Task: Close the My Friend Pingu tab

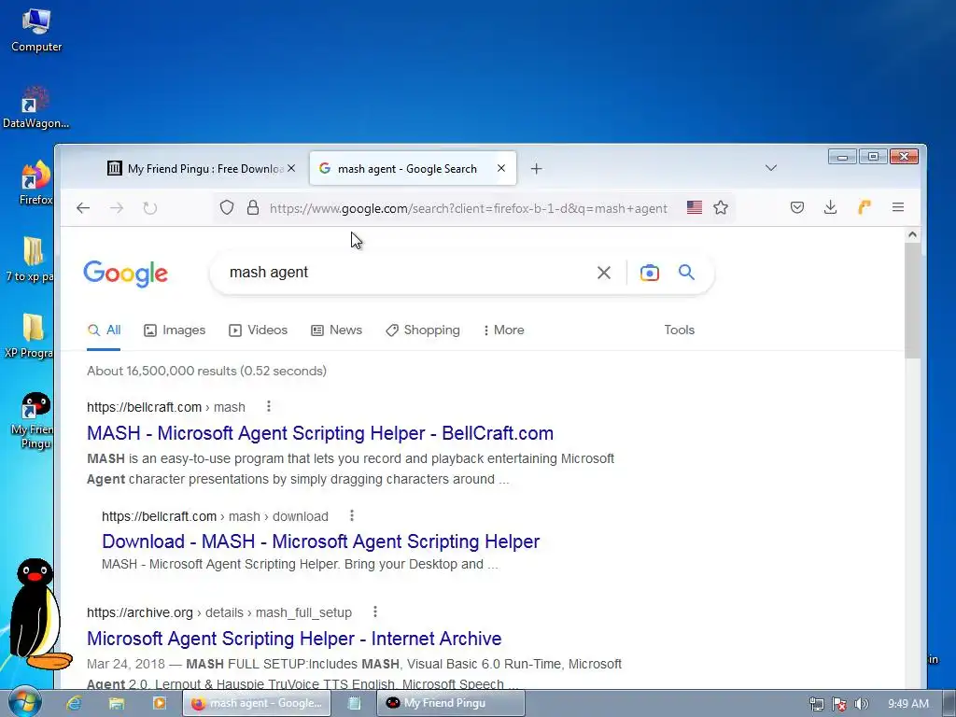Action: click(291, 168)
